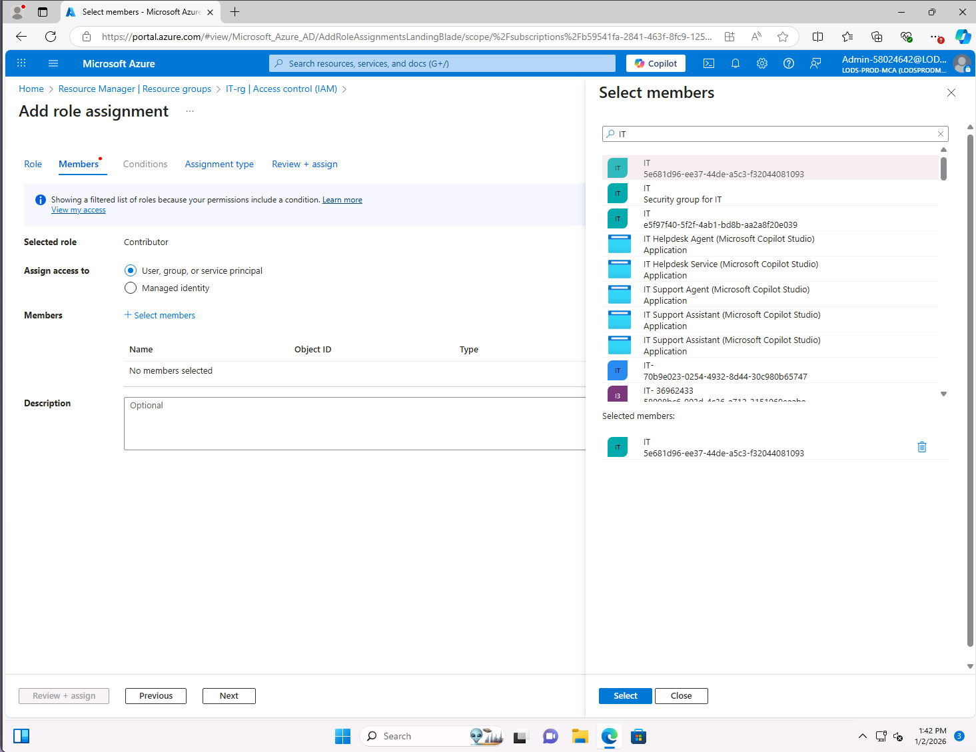
Task: Open the Select members link
Action: coord(160,315)
